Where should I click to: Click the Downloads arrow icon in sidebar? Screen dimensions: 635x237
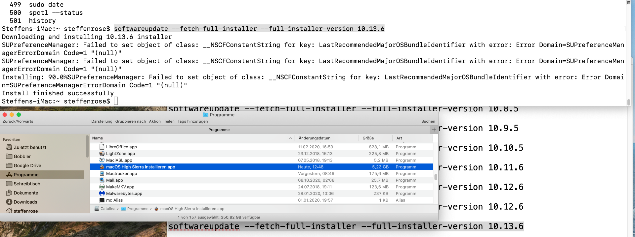coord(9,202)
